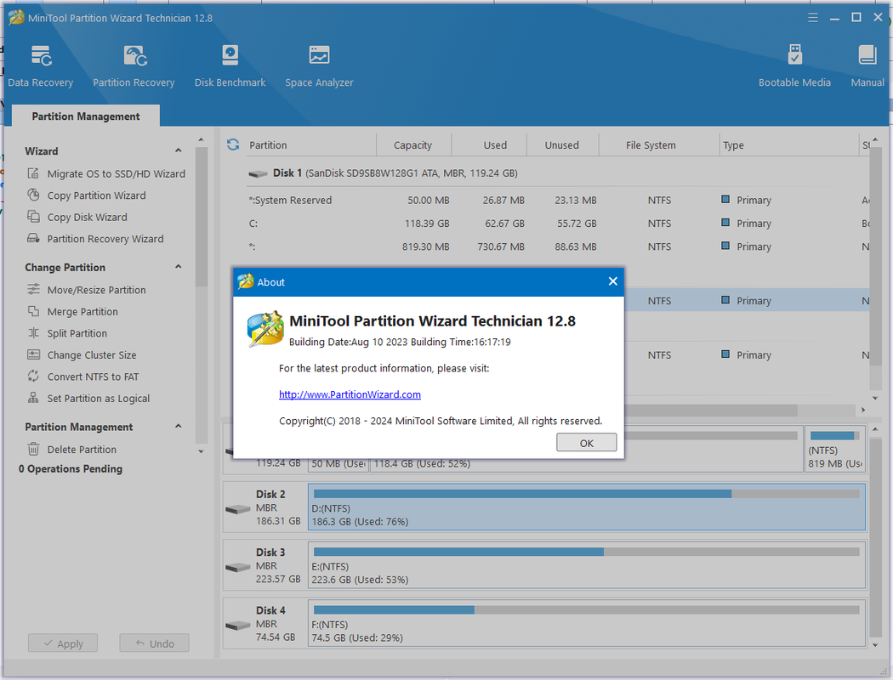Image resolution: width=893 pixels, height=680 pixels.
Task: Sort by the File System column header
Action: [x=659, y=144]
